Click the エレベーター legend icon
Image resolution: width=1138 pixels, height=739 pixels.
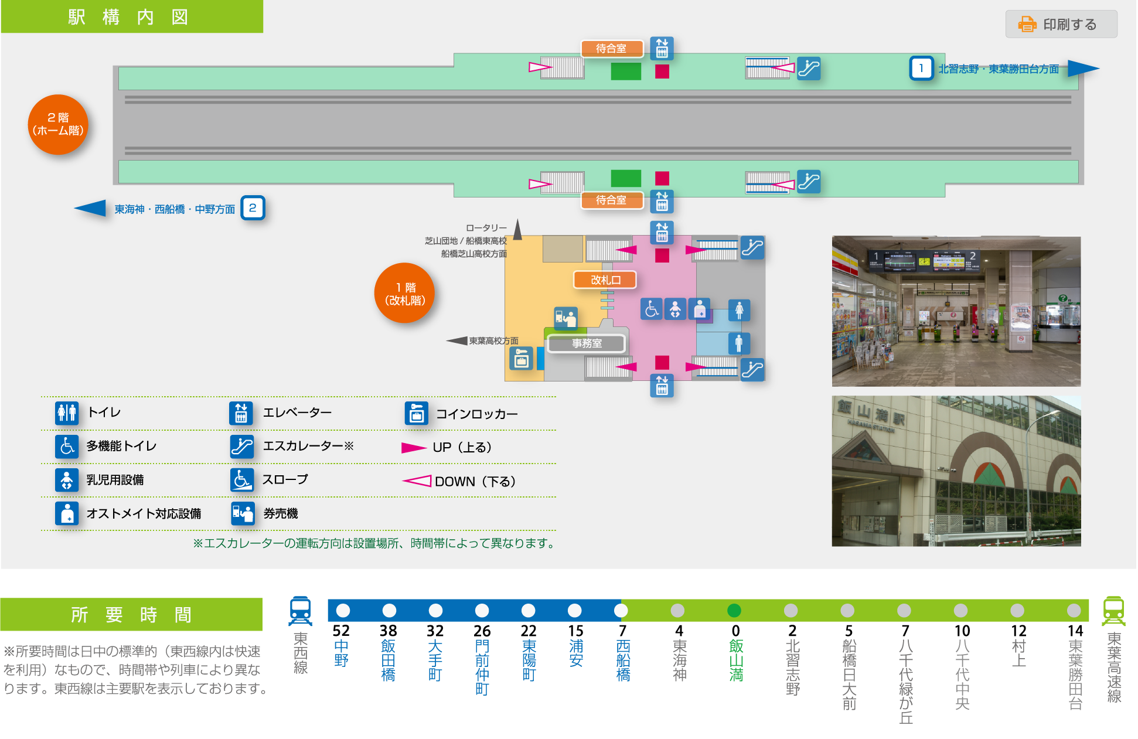tap(241, 413)
